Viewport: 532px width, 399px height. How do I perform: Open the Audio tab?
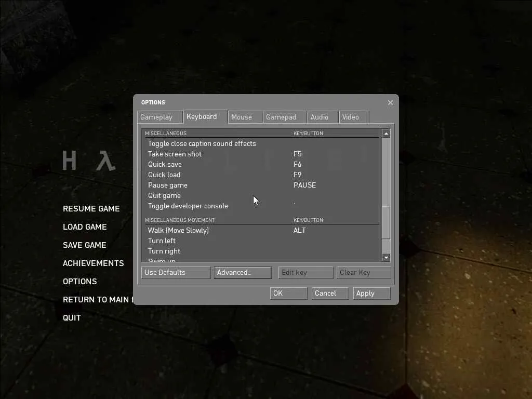[323, 117]
